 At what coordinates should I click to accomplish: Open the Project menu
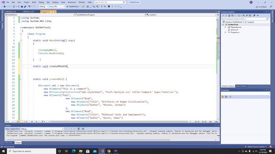point(27,2)
